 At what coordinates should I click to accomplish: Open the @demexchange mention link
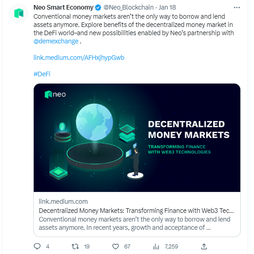pos(56,42)
